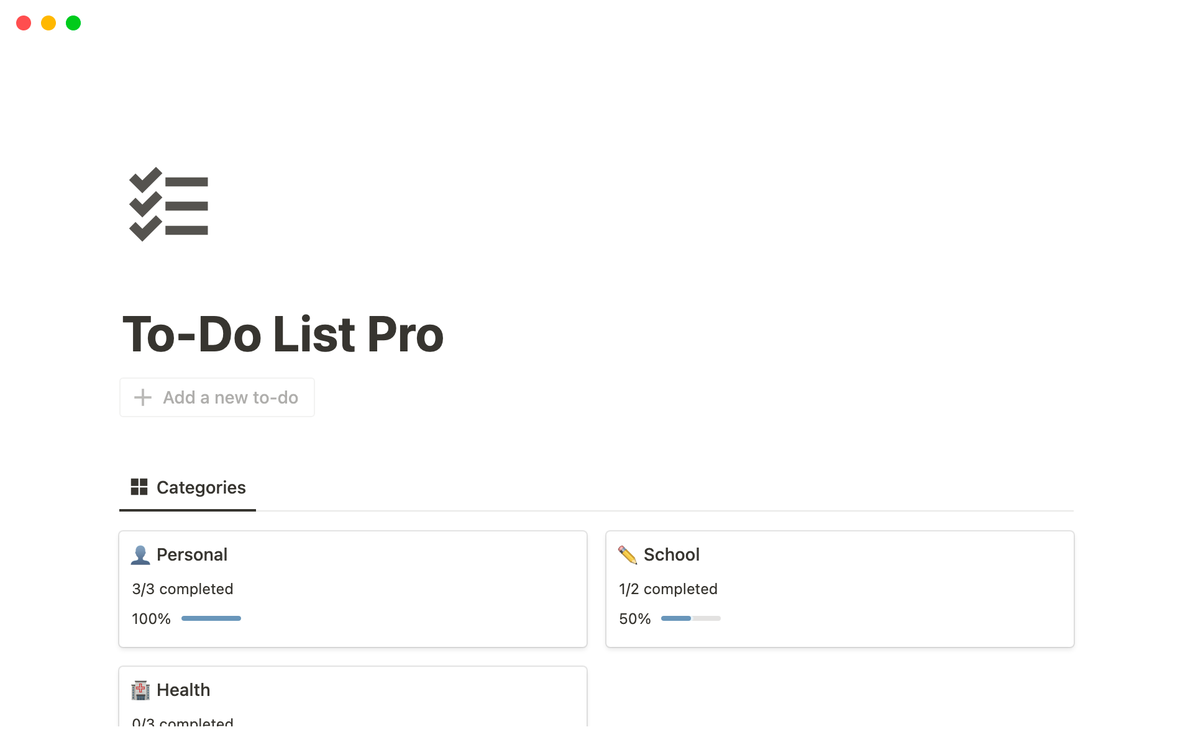Image resolution: width=1193 pixels, height=745 pixels.
Task: Click the Personal 100% progress bar
Action: [x=211, y=618]
